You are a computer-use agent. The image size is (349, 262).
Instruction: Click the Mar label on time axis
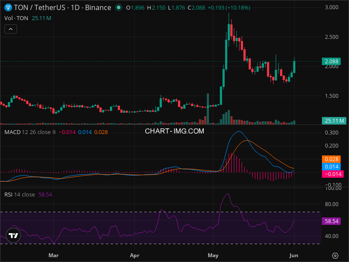pyautogui.click(x=53, y=255)
